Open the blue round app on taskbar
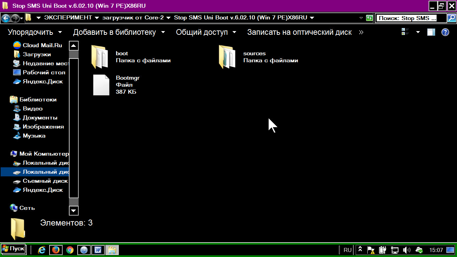Screen dimensions: 457x257 [x=84, y=250]
